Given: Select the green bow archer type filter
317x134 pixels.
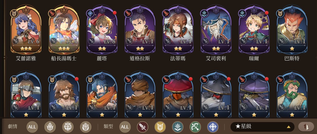Looking at the screenshot, I should pyautogui.click(x=195, y=127).
